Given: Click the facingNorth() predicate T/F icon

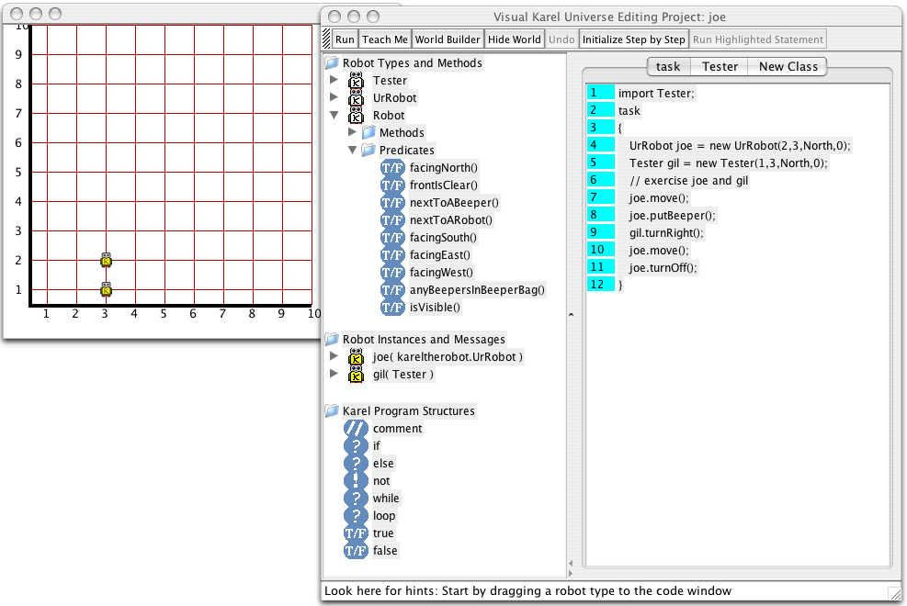Looking at the screenshot, I should tap(392, 168).
